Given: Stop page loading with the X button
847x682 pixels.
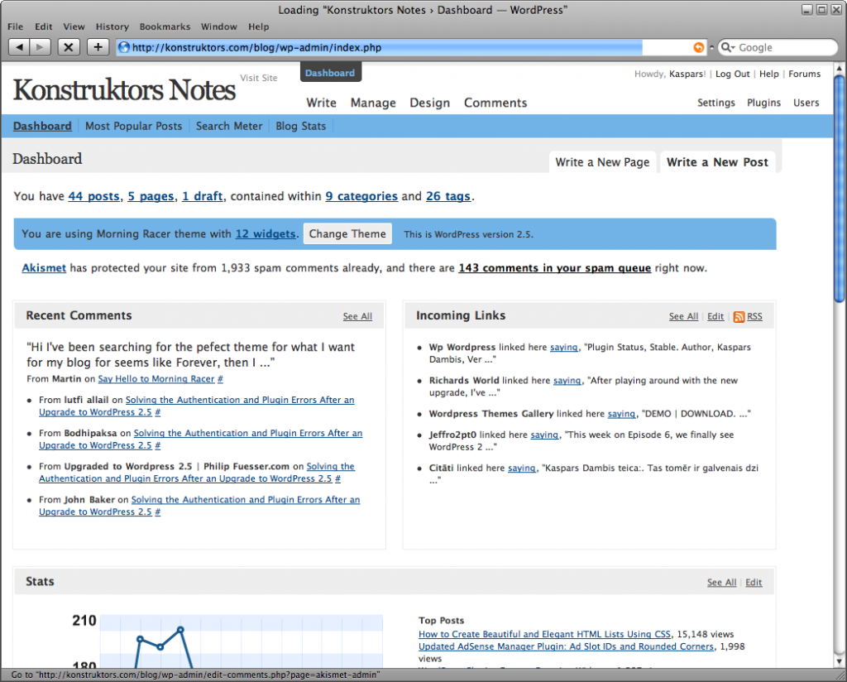Looking at the screenshot, I should tap(69, 47).
